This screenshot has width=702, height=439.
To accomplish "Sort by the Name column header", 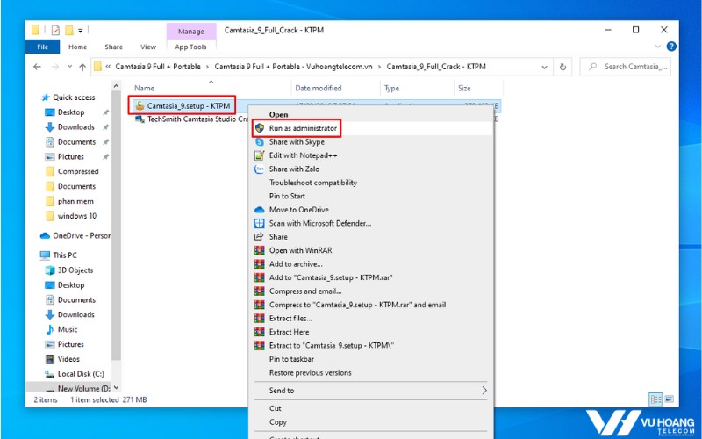I will pos(144,89).
